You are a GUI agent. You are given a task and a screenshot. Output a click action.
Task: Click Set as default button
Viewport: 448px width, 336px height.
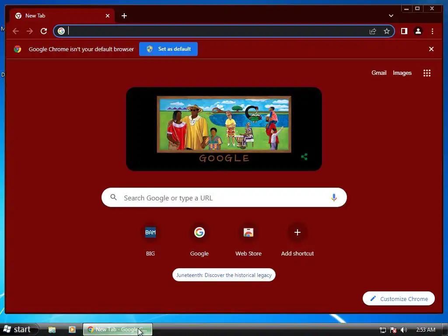coord(168,49)
